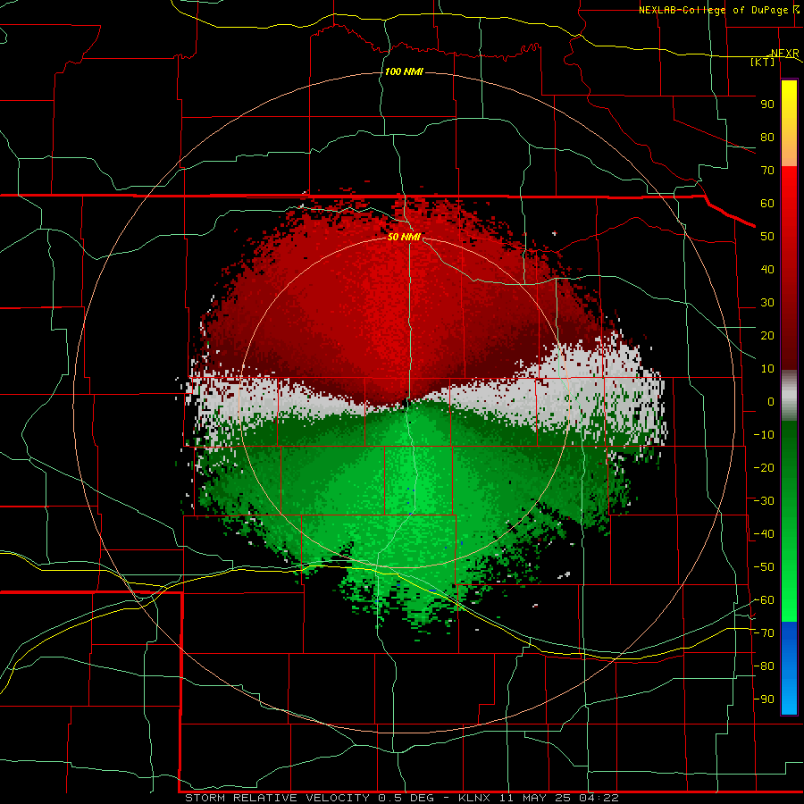Select the 70 knot scale tick label

coord(767,171)
